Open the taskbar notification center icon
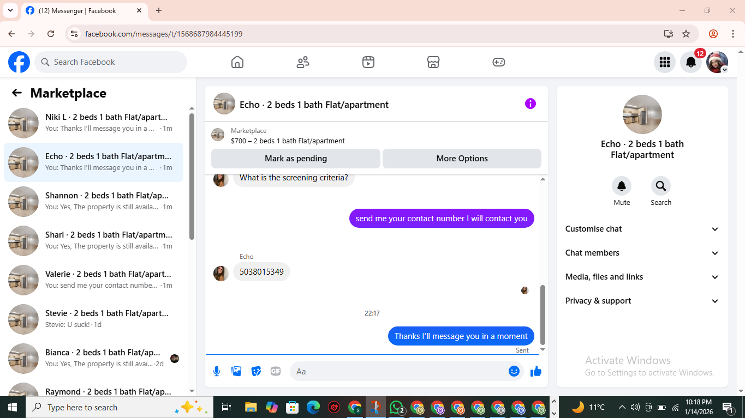 [x=728, y=407]
